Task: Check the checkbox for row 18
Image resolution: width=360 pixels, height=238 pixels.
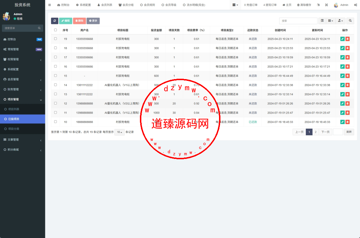Action: click(x=55, y=48)
